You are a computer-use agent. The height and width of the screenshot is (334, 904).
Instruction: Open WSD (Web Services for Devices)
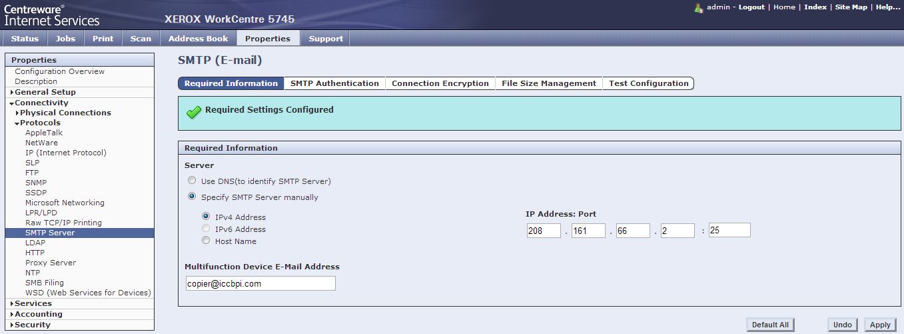(88, 293)
